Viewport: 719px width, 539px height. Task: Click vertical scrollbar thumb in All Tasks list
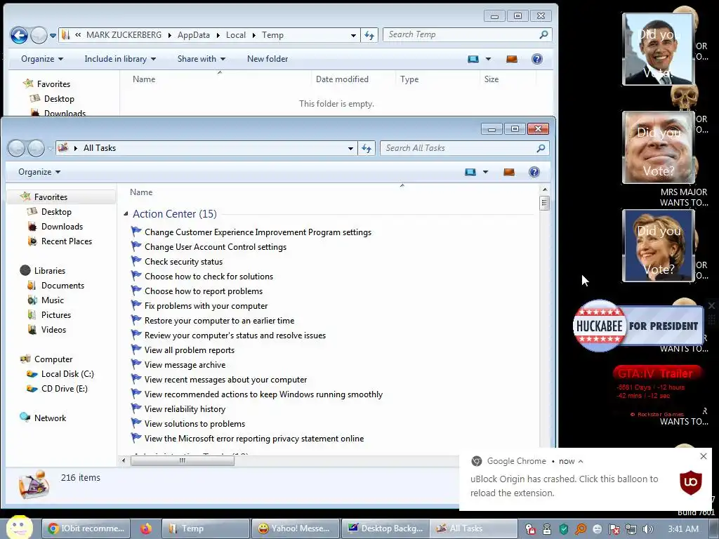(x=545, y=203)
